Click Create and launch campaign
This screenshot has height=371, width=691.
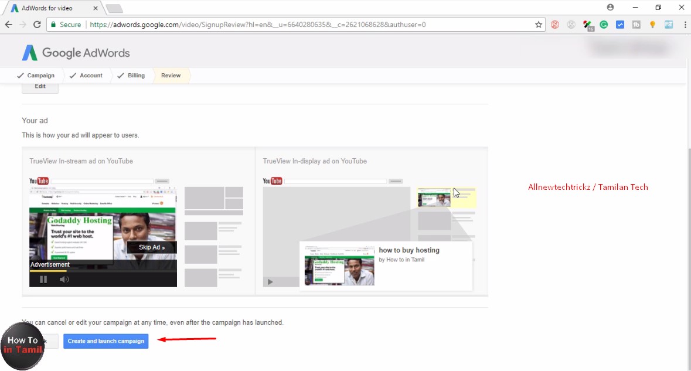tap(105, 341)
